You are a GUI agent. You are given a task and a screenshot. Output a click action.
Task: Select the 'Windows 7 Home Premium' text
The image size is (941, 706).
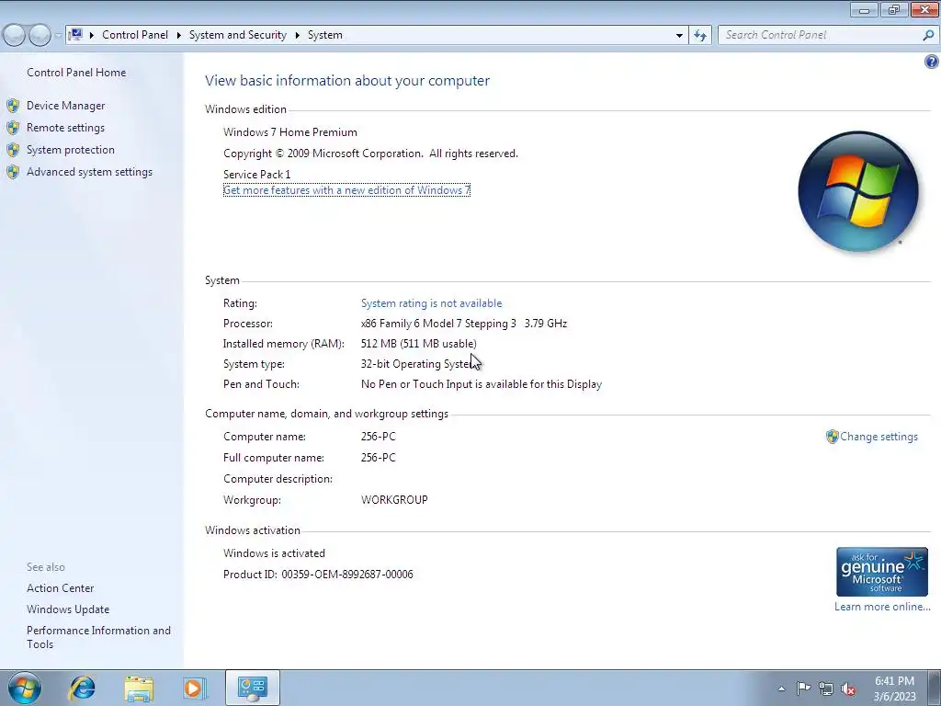(289, 132)
